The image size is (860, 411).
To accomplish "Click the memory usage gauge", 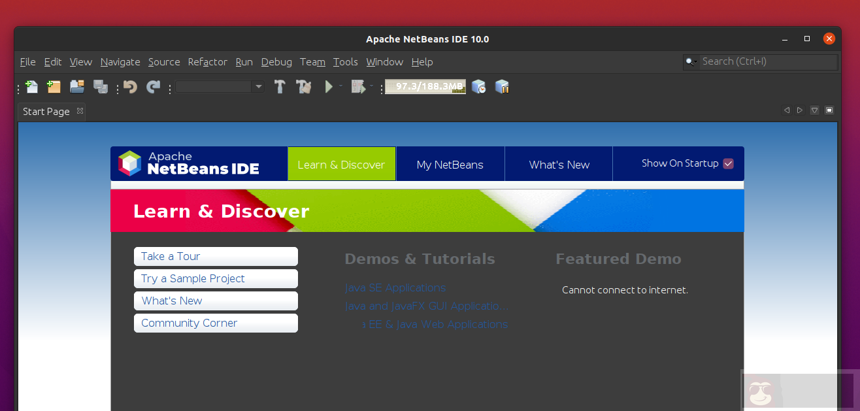I will [x=425, y=86].
